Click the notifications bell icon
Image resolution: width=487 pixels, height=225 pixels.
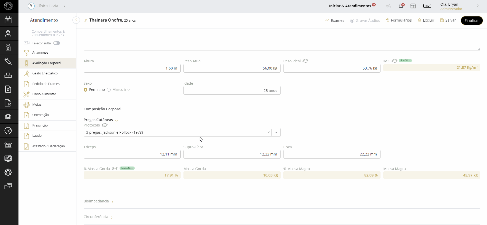[401, 6]
